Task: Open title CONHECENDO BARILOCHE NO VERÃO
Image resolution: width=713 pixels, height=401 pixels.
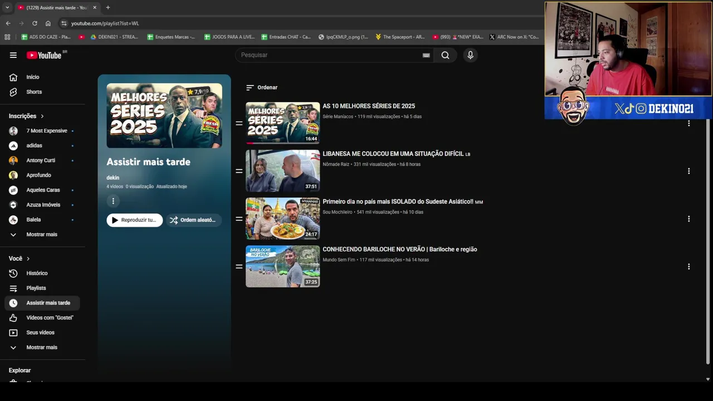Action: [x=400, y=250]
